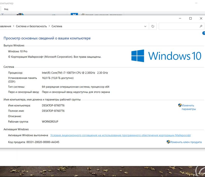Maximize the System window
Viewport: 205px width, 177px height.
(191, 18)
